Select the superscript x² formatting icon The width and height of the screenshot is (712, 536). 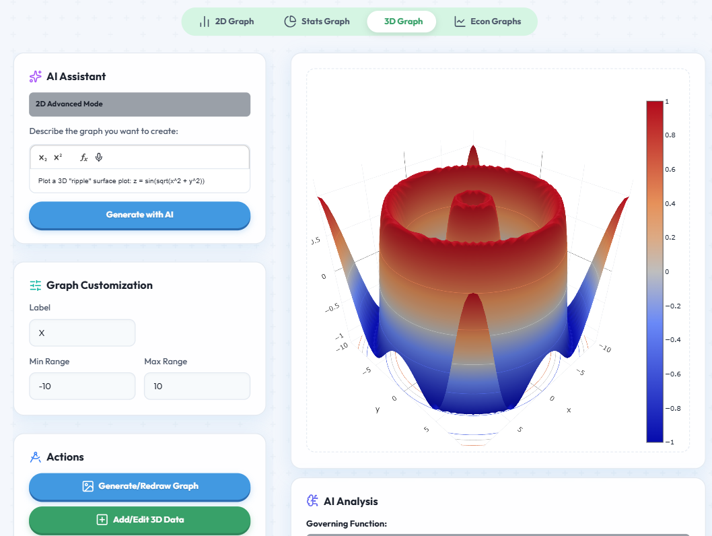point(57,157)
